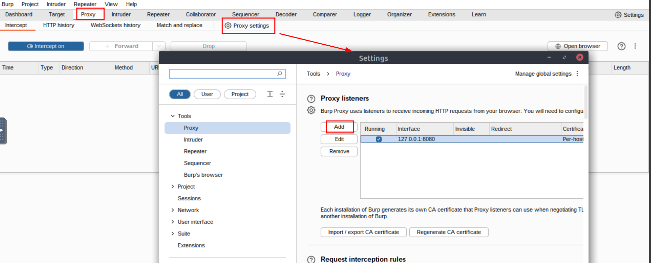Click the Redirect column header

[x=525, y=129]
